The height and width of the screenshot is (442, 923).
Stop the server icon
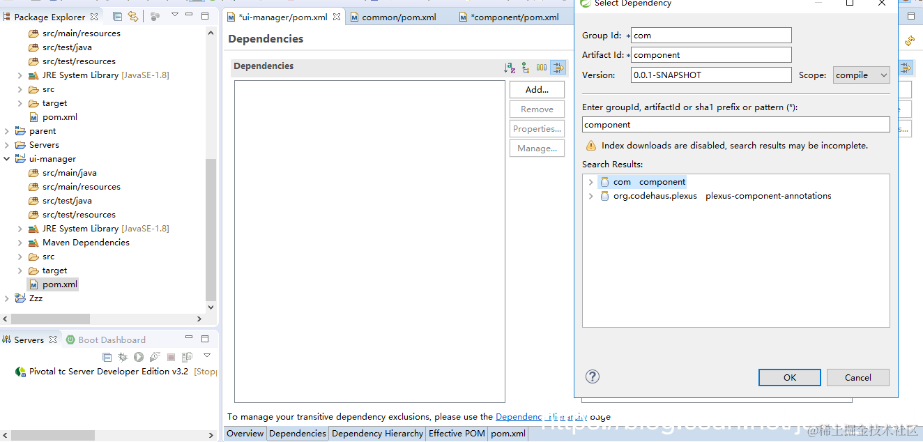(171, 357)
